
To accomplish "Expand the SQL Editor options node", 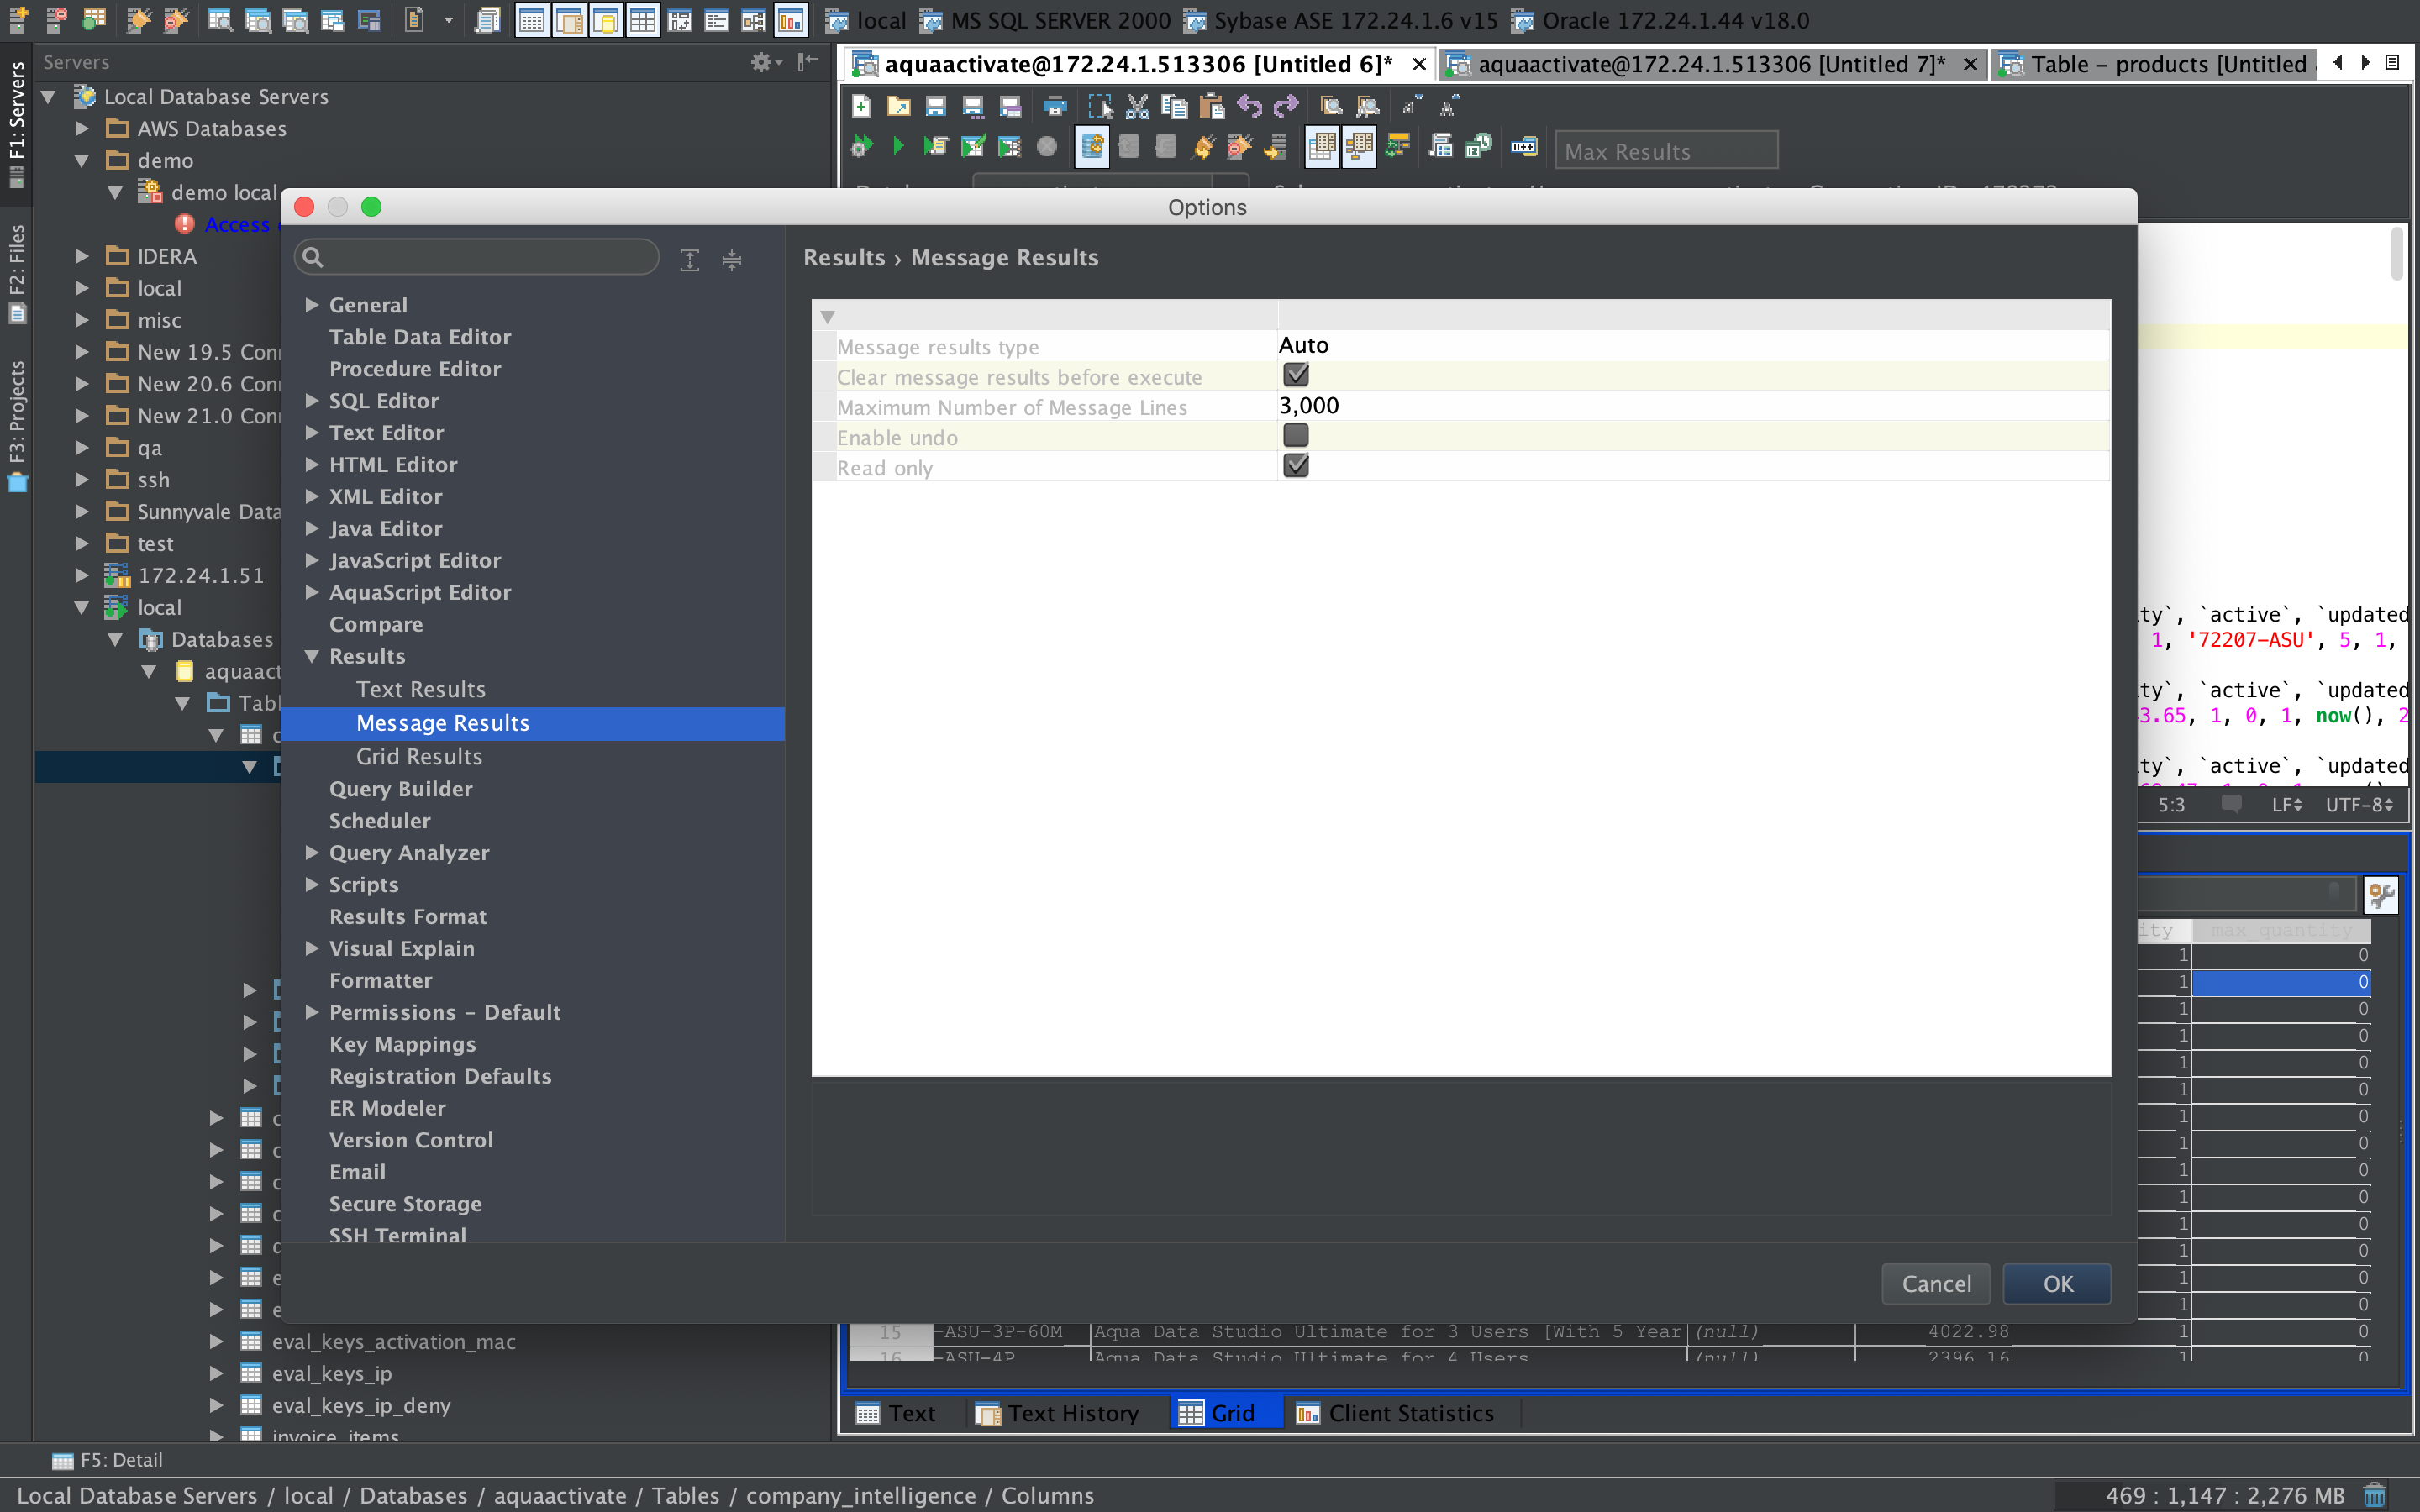I will 312,401.
